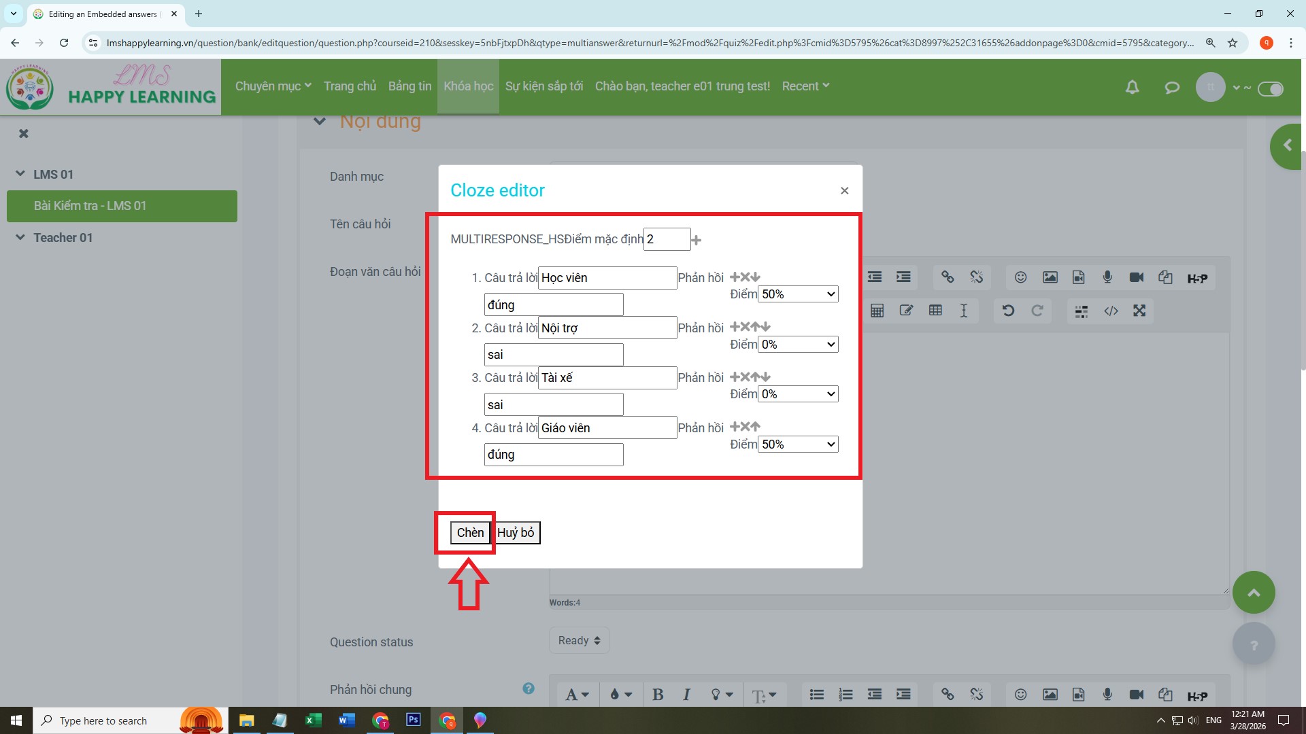The height and width of the screenshot is (734, 1306).
Task: Open the messages chat bubble icon
Action: (1171, 87)
